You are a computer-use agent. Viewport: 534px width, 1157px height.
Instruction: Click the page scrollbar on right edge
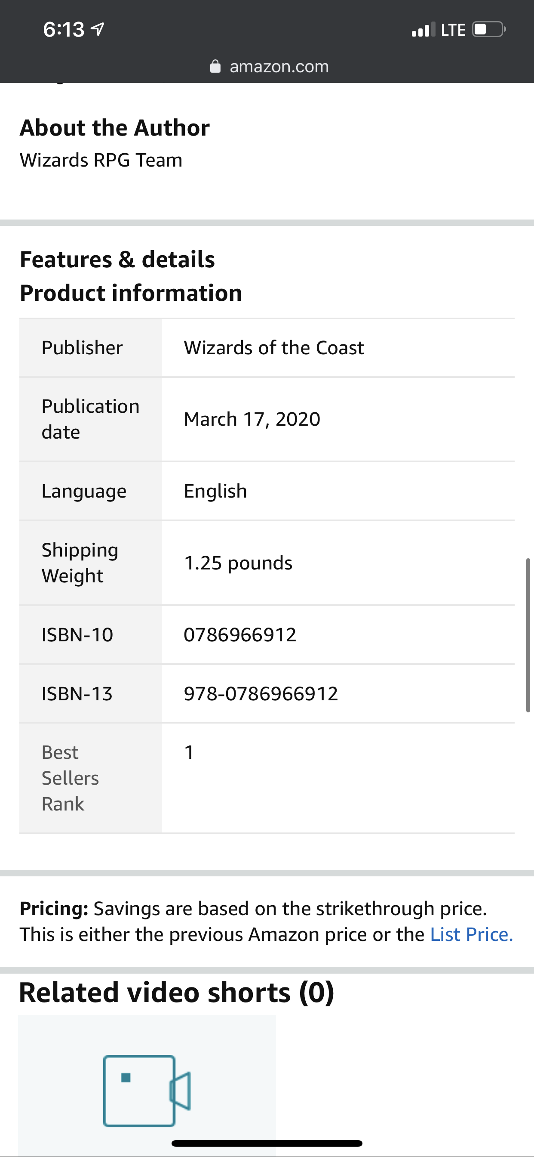click(528, 634)
